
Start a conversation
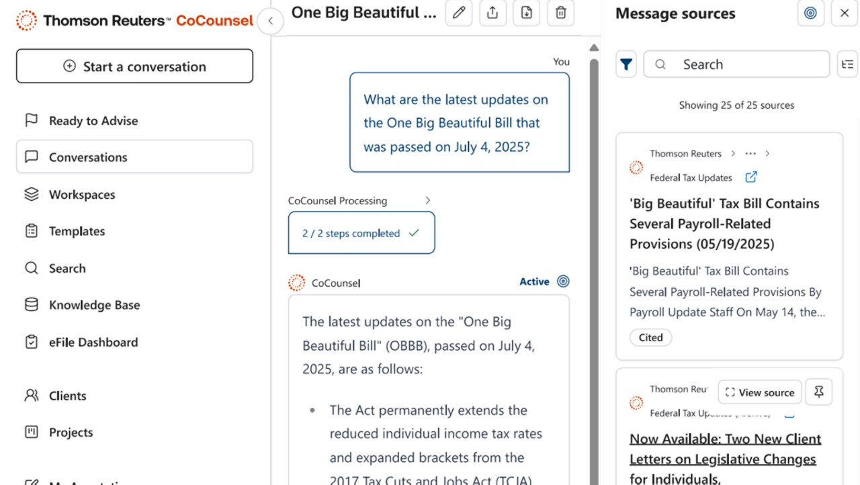[134, 66]
